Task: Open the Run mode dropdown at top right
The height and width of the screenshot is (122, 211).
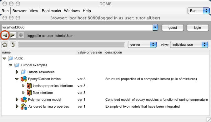Action: (x=198, y=11)
